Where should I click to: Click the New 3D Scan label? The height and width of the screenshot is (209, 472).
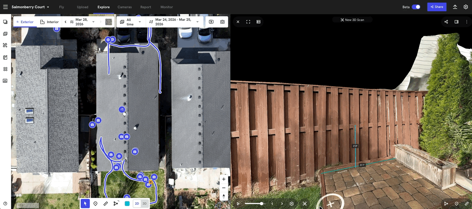coord(352,20)
